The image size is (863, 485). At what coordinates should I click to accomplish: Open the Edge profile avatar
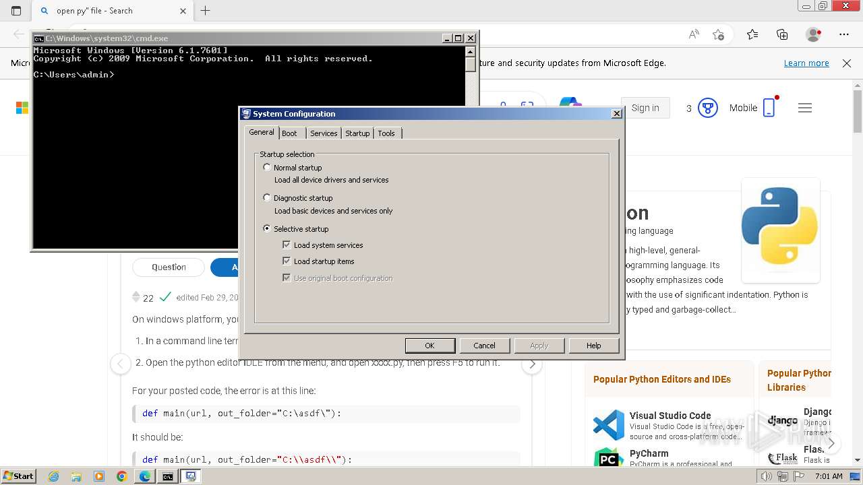pyautogui.click(x=814, y=34)
